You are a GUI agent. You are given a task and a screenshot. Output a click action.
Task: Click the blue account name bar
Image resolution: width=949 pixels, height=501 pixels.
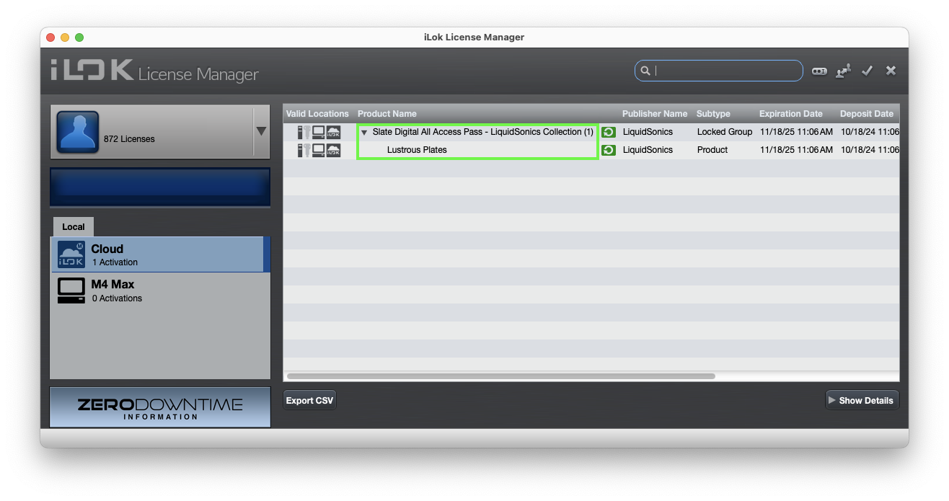pyautogui.click(x=160, y=187)
